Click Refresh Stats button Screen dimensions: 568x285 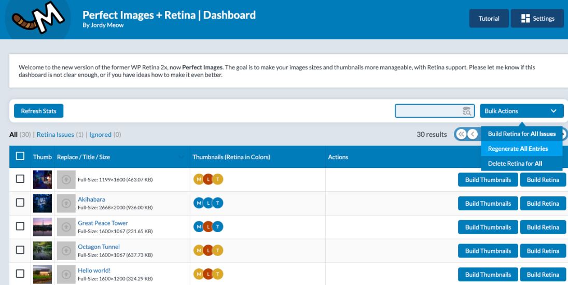pyautogui.click(x=39, y=111)
